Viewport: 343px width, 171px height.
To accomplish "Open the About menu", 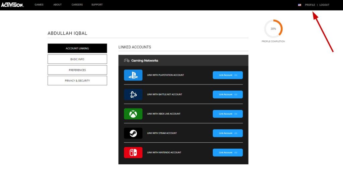I will (58, 5).
